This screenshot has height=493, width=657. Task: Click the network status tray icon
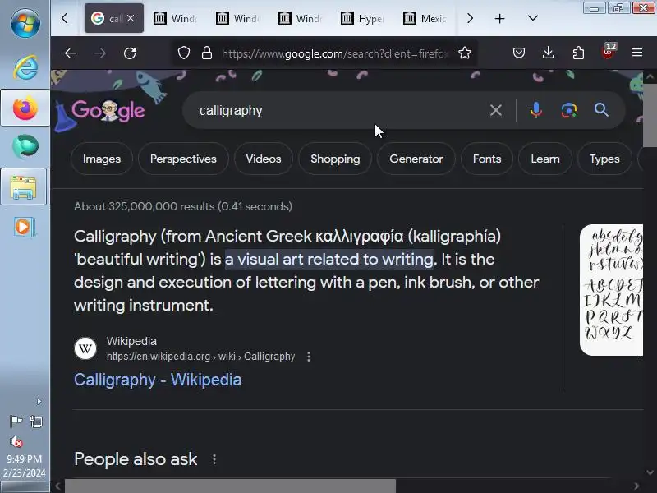click(x=36, y=422)
